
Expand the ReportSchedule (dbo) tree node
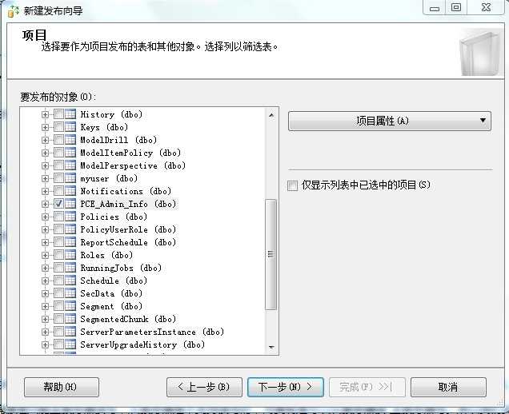45,242
